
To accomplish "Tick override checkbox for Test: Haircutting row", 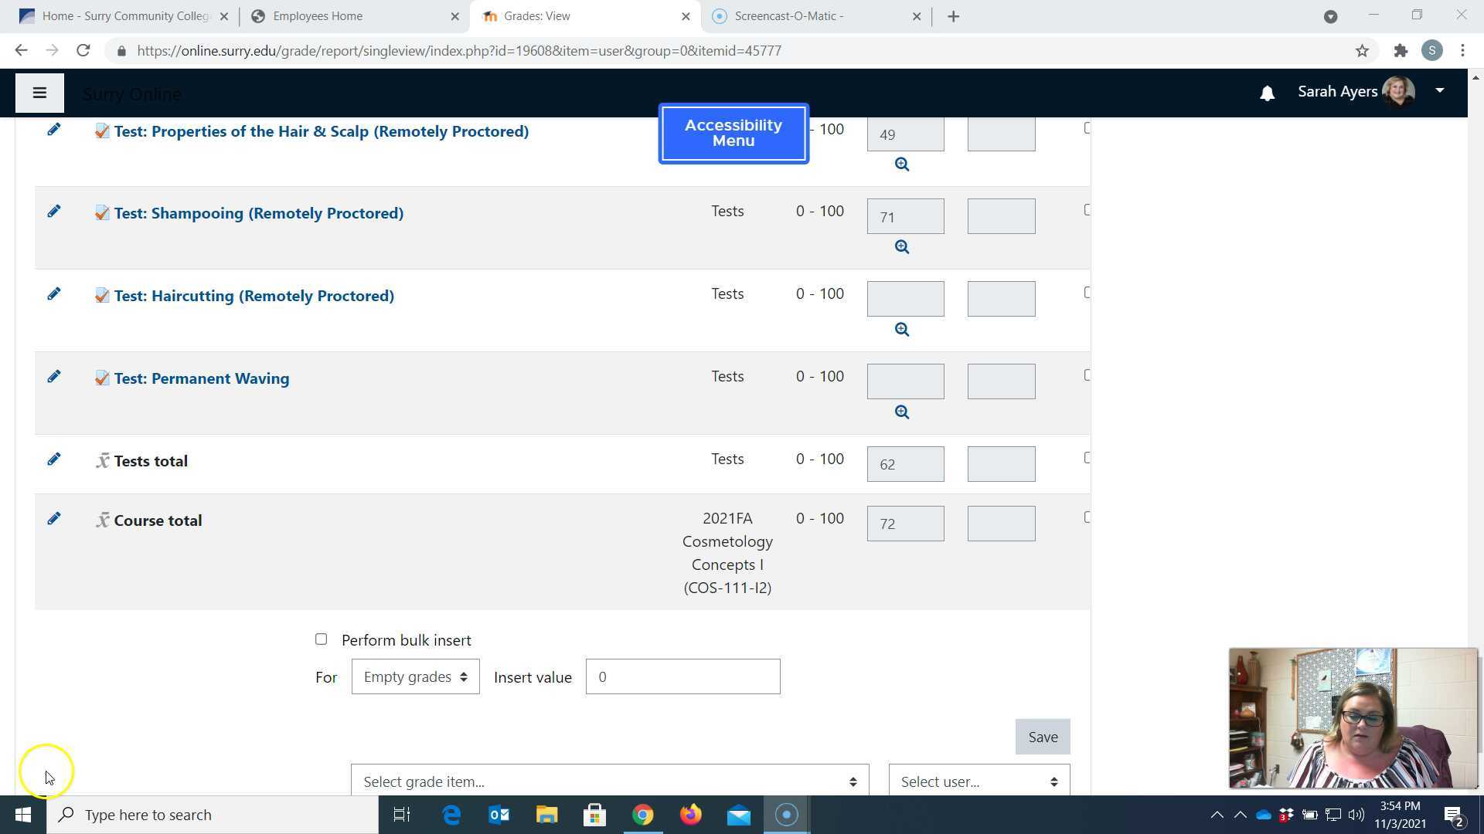I will tap(1087, 293).
